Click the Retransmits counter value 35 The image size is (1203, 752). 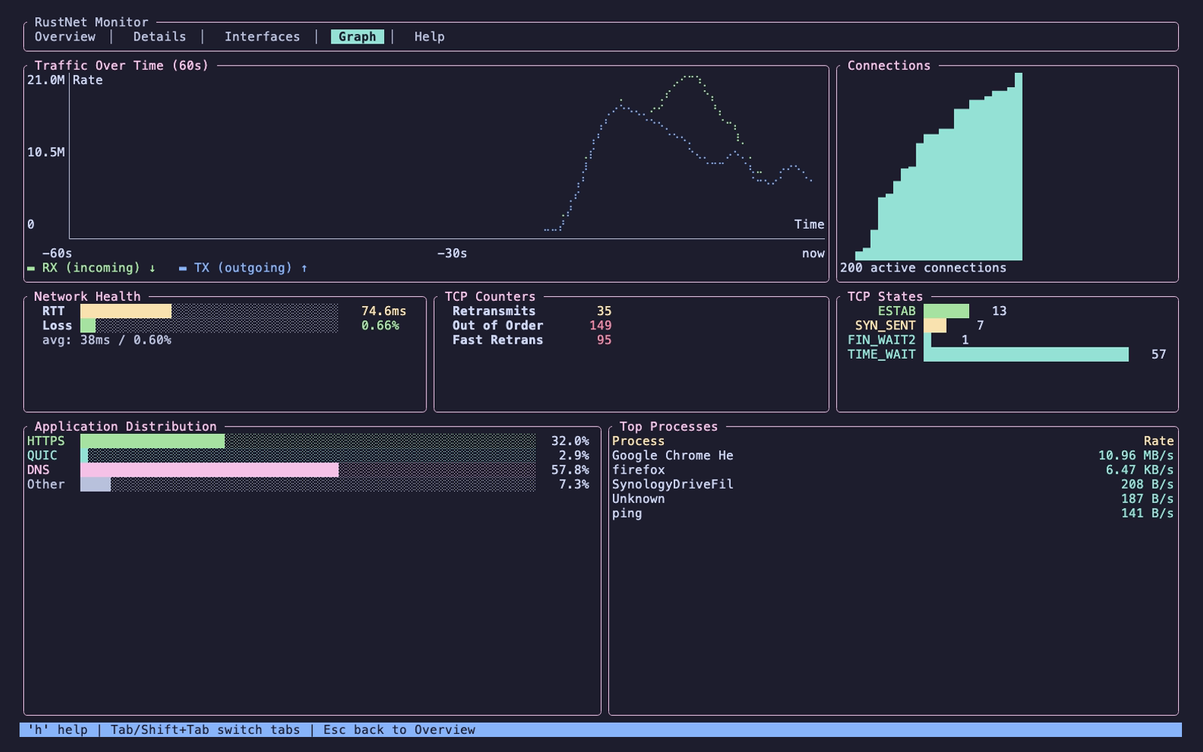pyautogui.click(x=604, y=311)
